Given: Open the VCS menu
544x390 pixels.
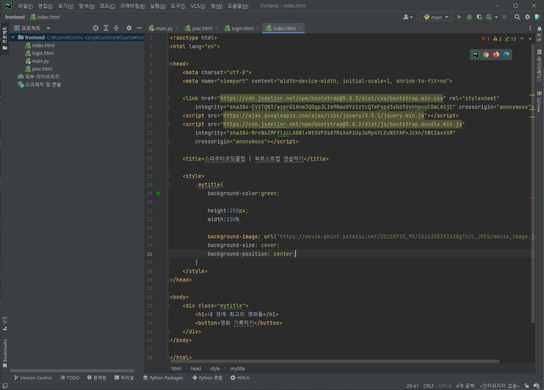Looking at the screenshot, I should 198,6.
